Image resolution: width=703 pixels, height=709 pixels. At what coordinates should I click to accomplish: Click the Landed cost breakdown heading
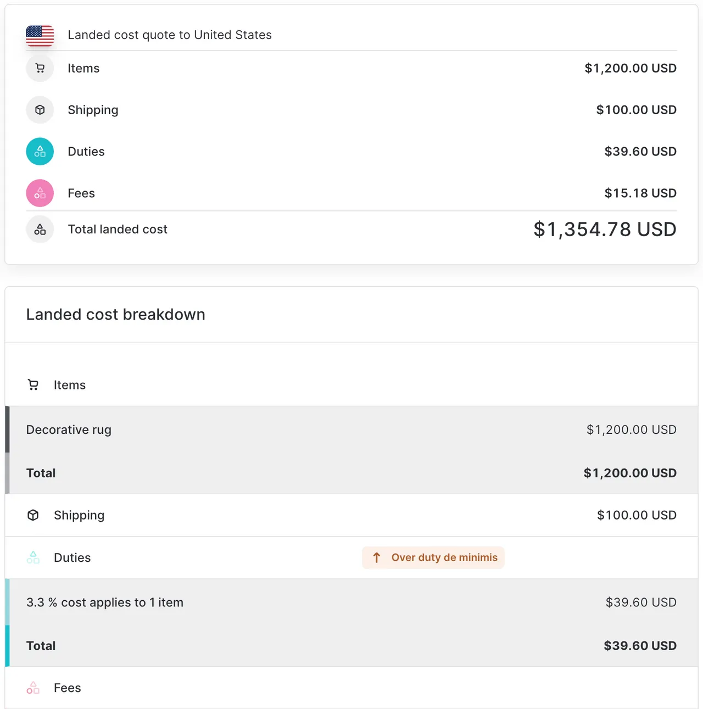coord(115,314)
